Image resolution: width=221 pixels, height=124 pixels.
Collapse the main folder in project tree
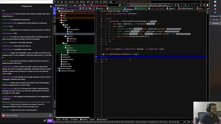tap(61, 25)
